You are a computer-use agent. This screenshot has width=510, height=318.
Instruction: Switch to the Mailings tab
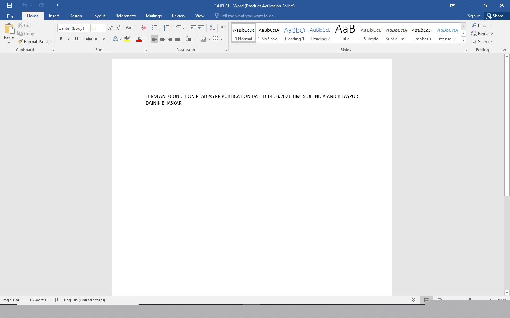pyautogui.click(x=154, y=16)
